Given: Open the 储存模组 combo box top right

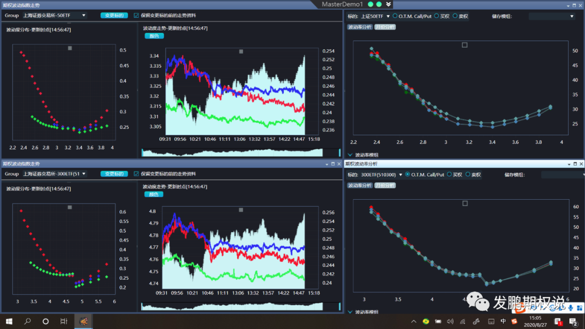Looking at the screenshot, I should (x=551, y=16).
